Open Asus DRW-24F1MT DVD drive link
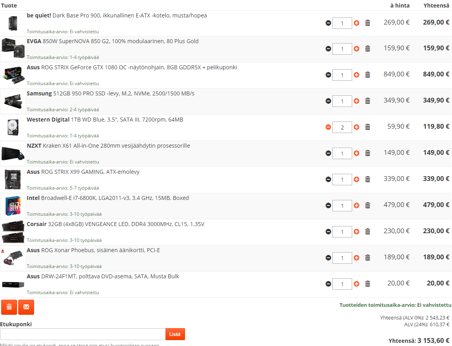This screenshot has width=452, height=346. click(x=103, y=277)
